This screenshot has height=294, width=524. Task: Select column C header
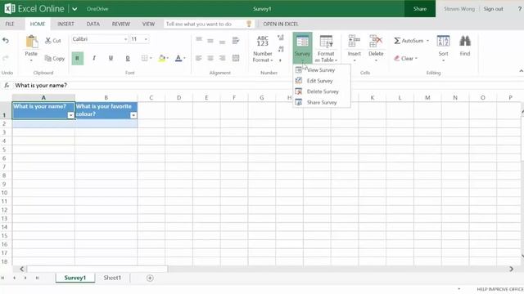(x=151, y=98)
